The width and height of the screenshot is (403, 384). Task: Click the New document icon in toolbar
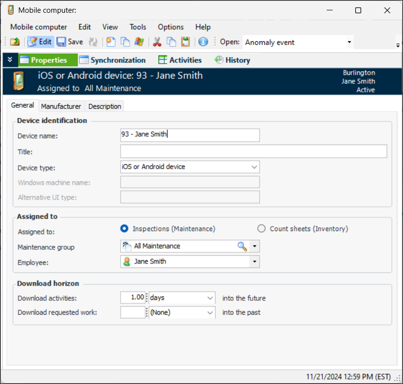(111, 42)
